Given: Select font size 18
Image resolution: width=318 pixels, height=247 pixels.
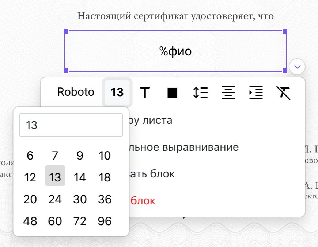Looking at the screenshot, I should click(105, 177).
